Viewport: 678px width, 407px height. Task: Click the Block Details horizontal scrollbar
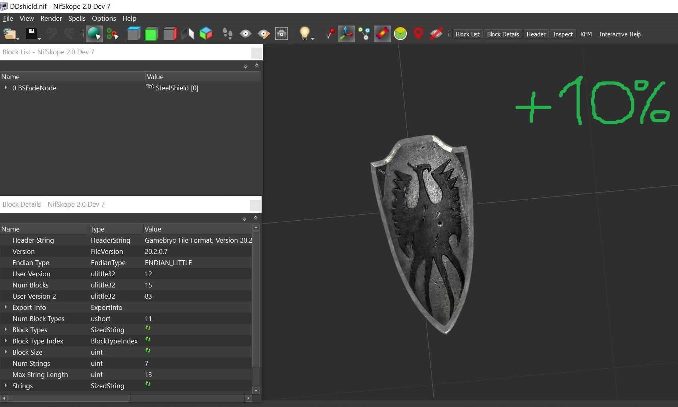[x=69, y=398]
